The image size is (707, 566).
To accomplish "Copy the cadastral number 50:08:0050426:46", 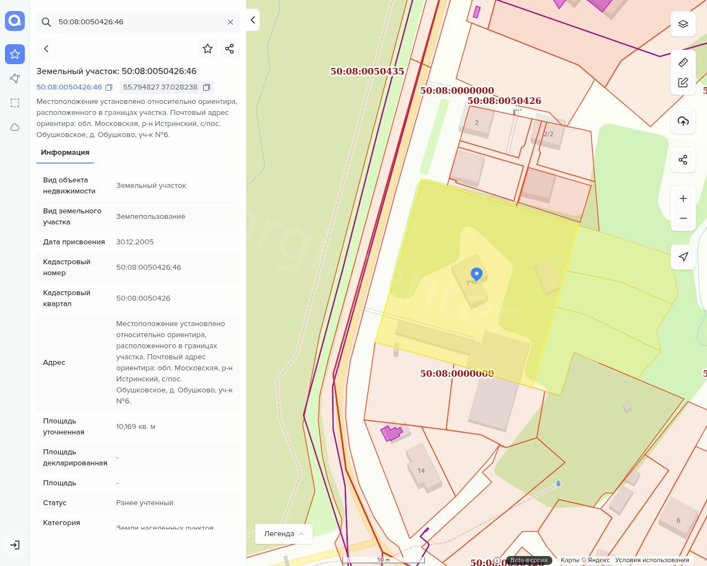I will pyautogui.click(x=109, y=87).
